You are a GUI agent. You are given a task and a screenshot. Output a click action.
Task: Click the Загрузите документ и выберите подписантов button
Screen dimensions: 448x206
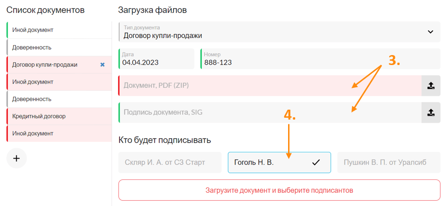coord(280,190)
